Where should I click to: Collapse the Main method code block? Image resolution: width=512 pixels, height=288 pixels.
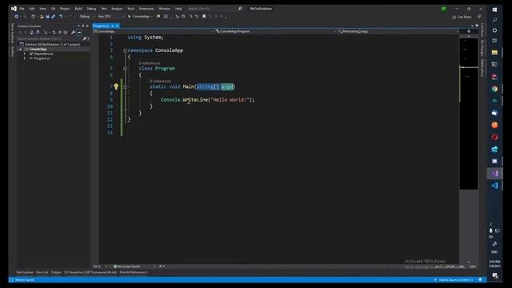point(125,87)
